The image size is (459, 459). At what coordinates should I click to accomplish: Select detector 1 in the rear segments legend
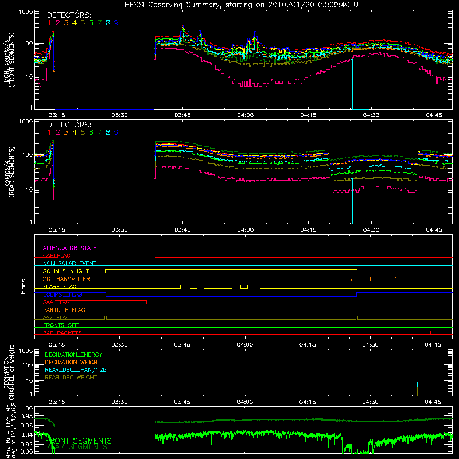point(49,133)
